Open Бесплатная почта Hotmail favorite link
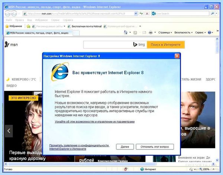 pos(85,26)
